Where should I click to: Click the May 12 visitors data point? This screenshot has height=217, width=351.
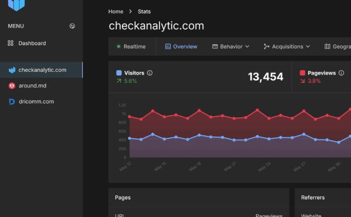point(130,138)
